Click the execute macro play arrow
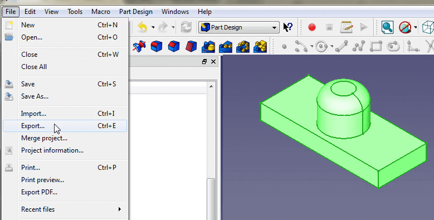Image resolution: width=434 pixels, height=220 pixels. (363, 27)
